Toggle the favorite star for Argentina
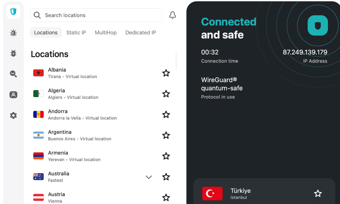 click(166, 135)
